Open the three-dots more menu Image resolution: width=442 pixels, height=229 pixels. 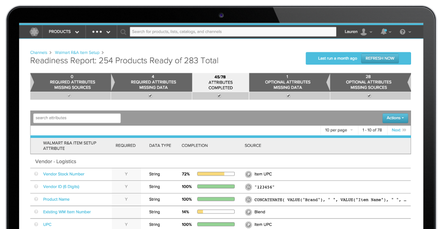tap(100, 32)
